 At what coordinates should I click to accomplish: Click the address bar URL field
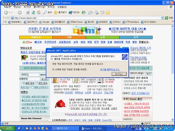87,18
